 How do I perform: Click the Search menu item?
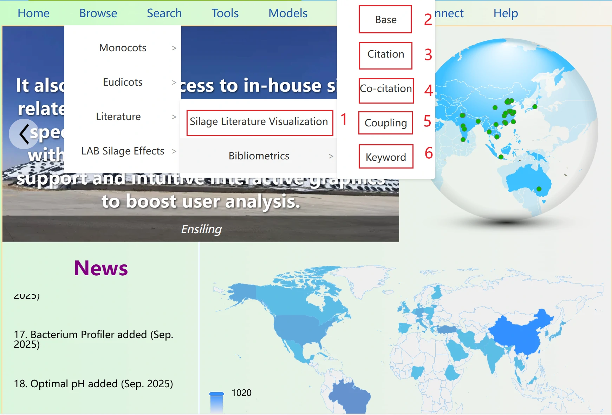(164, 13)
